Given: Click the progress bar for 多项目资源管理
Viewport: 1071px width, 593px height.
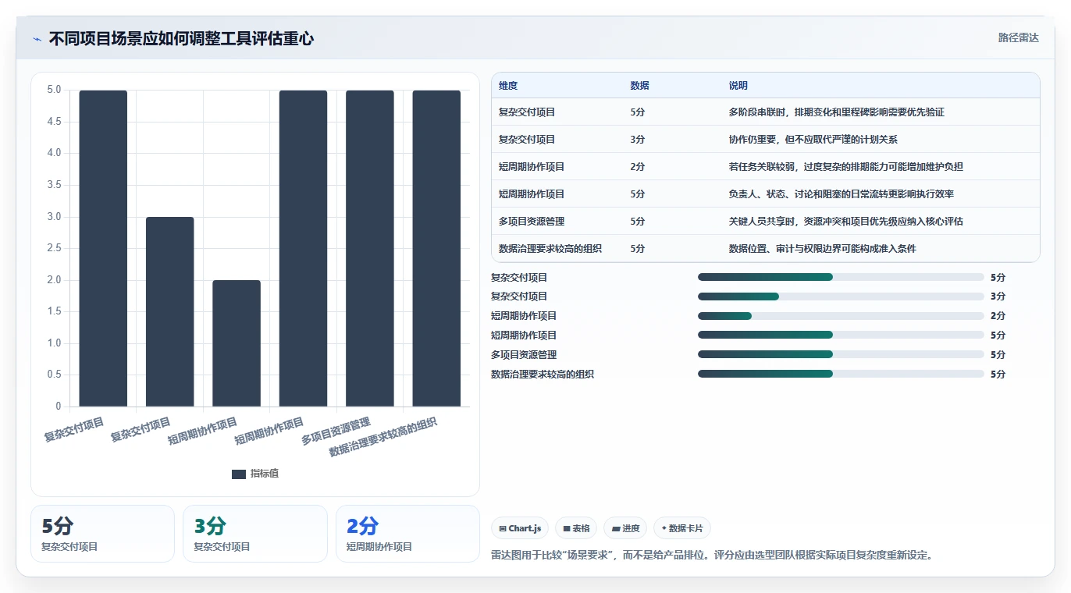Looking at the screenshot, I should 841,354.
